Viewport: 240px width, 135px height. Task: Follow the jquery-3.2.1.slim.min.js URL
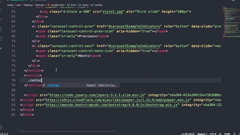click(x=97, y=95)
